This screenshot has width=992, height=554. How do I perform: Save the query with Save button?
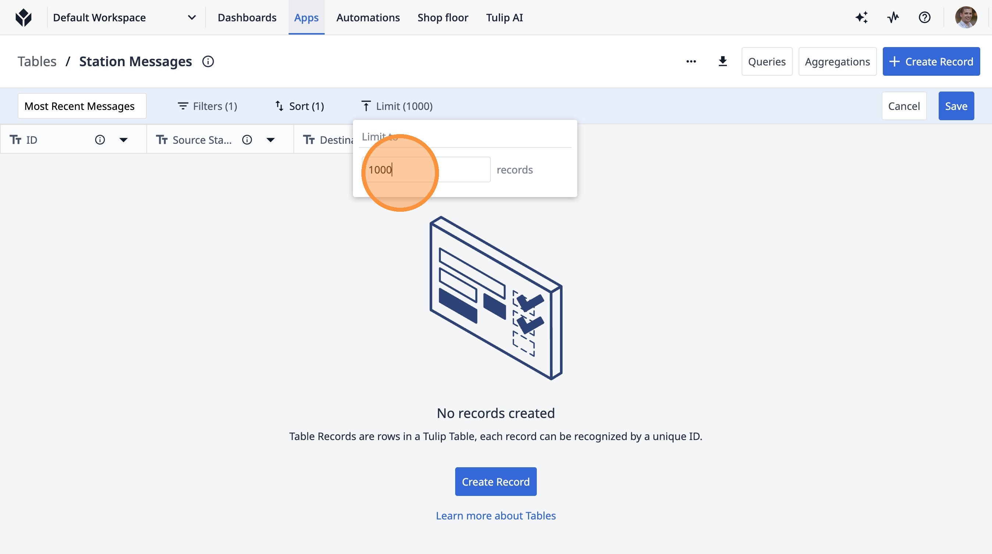956,106
